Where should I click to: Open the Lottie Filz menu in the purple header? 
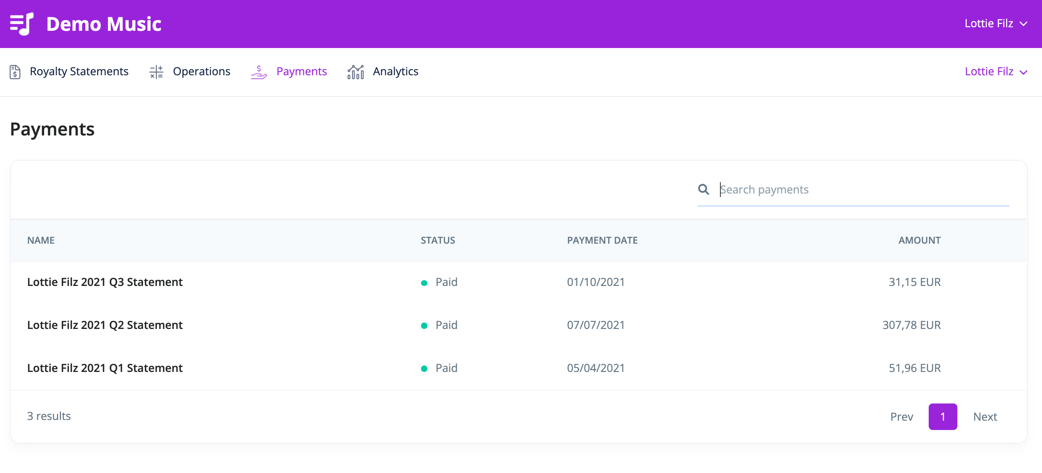click(995, 23)
